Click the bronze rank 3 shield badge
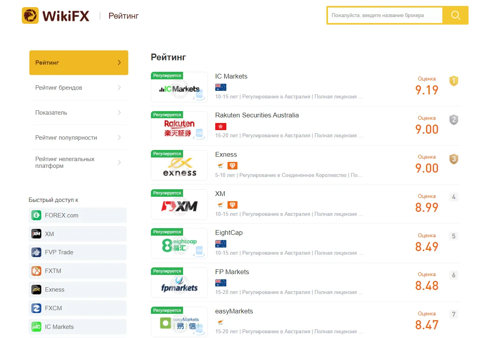This screenshot has width=490, height=338. tap(454, 159)
